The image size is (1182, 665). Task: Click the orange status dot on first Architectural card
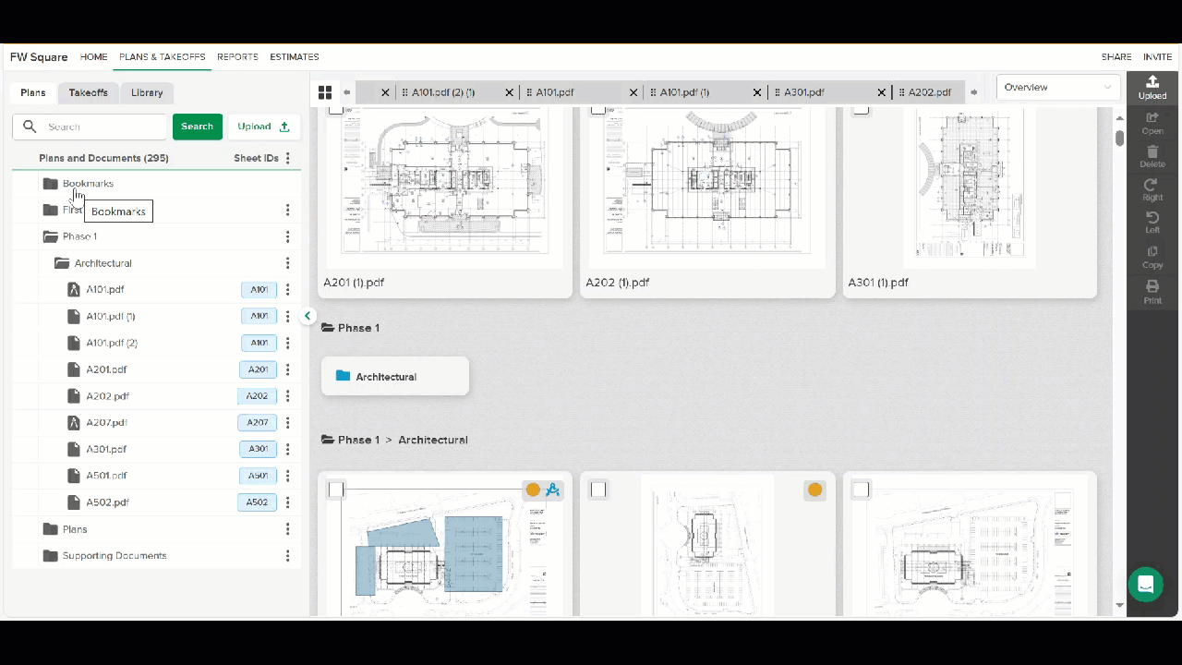pos(533,490)
